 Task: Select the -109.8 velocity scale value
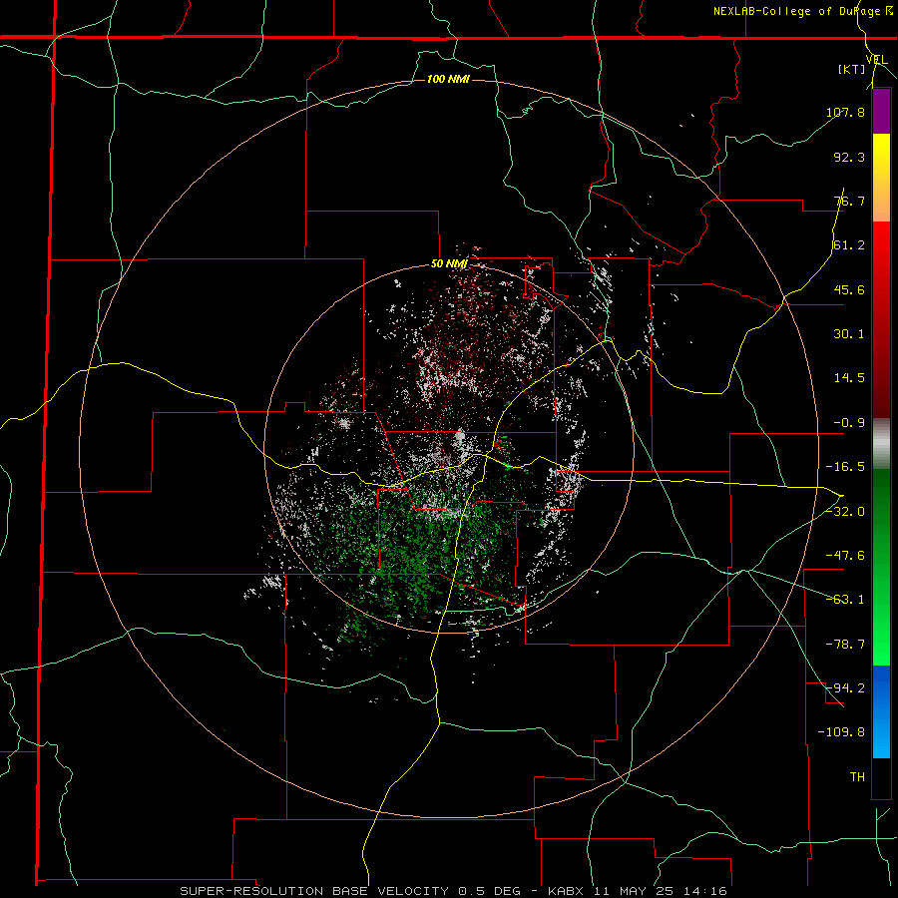841,732
